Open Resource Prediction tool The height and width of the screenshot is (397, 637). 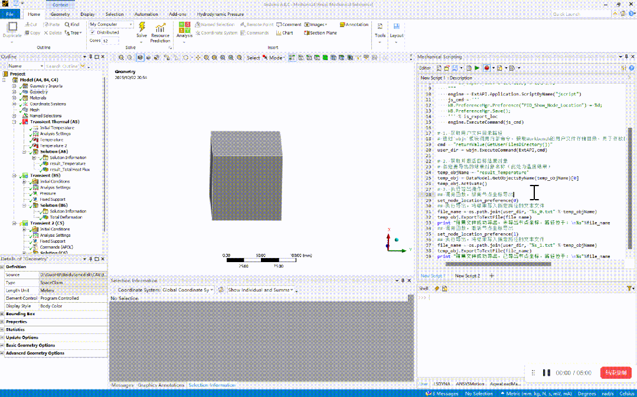[x=160, y=32]
